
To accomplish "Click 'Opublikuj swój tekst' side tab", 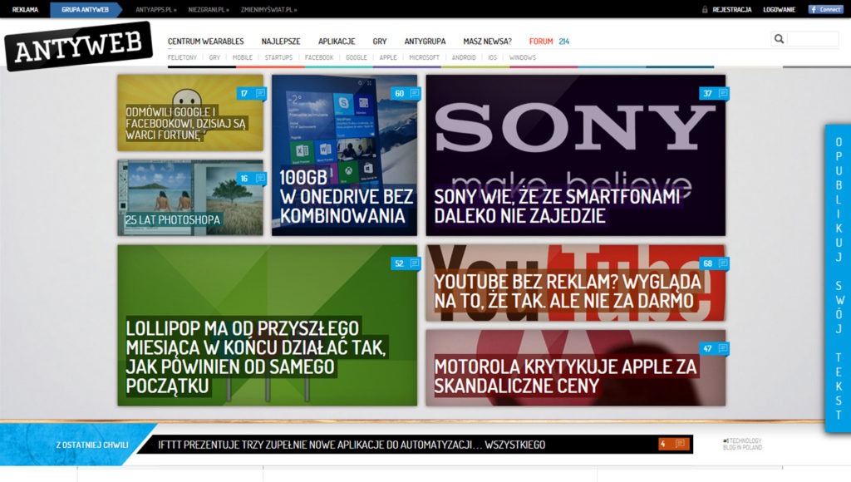I will pos(839,278).
